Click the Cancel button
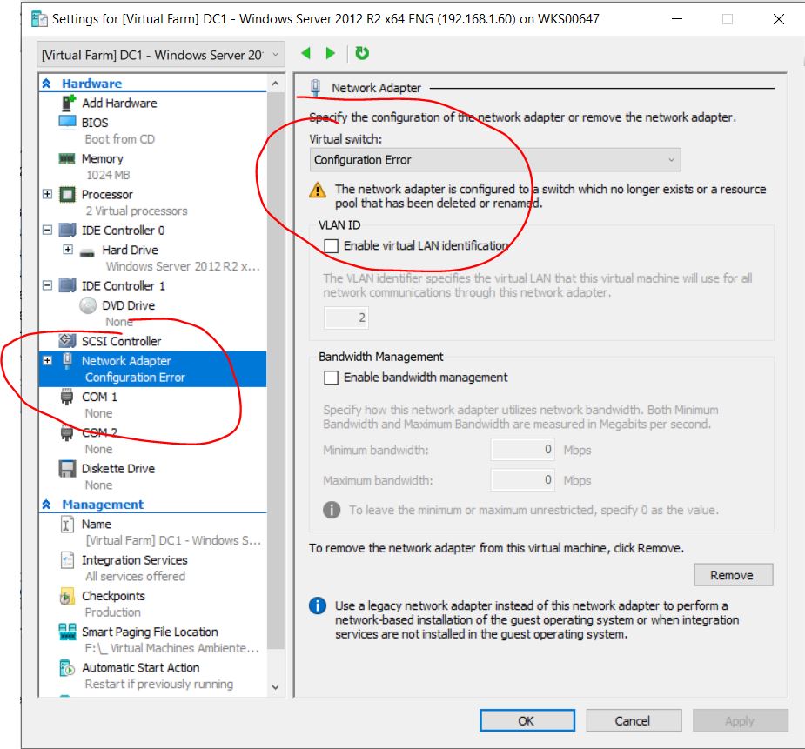805x749 pixels. (634, 721)
